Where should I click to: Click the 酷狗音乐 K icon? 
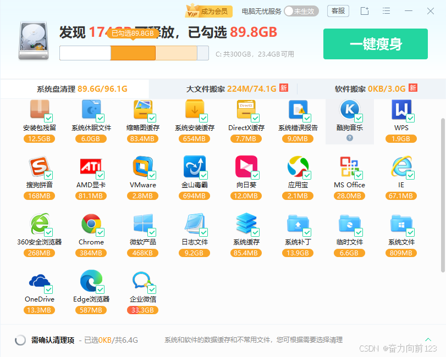point(350,109)
